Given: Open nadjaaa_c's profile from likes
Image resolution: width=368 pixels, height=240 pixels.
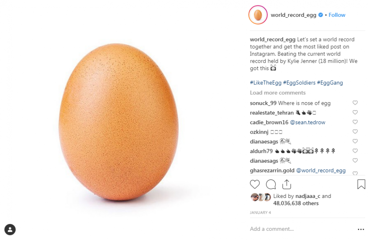Looking at the screenshot, I should tap(308, 196).
